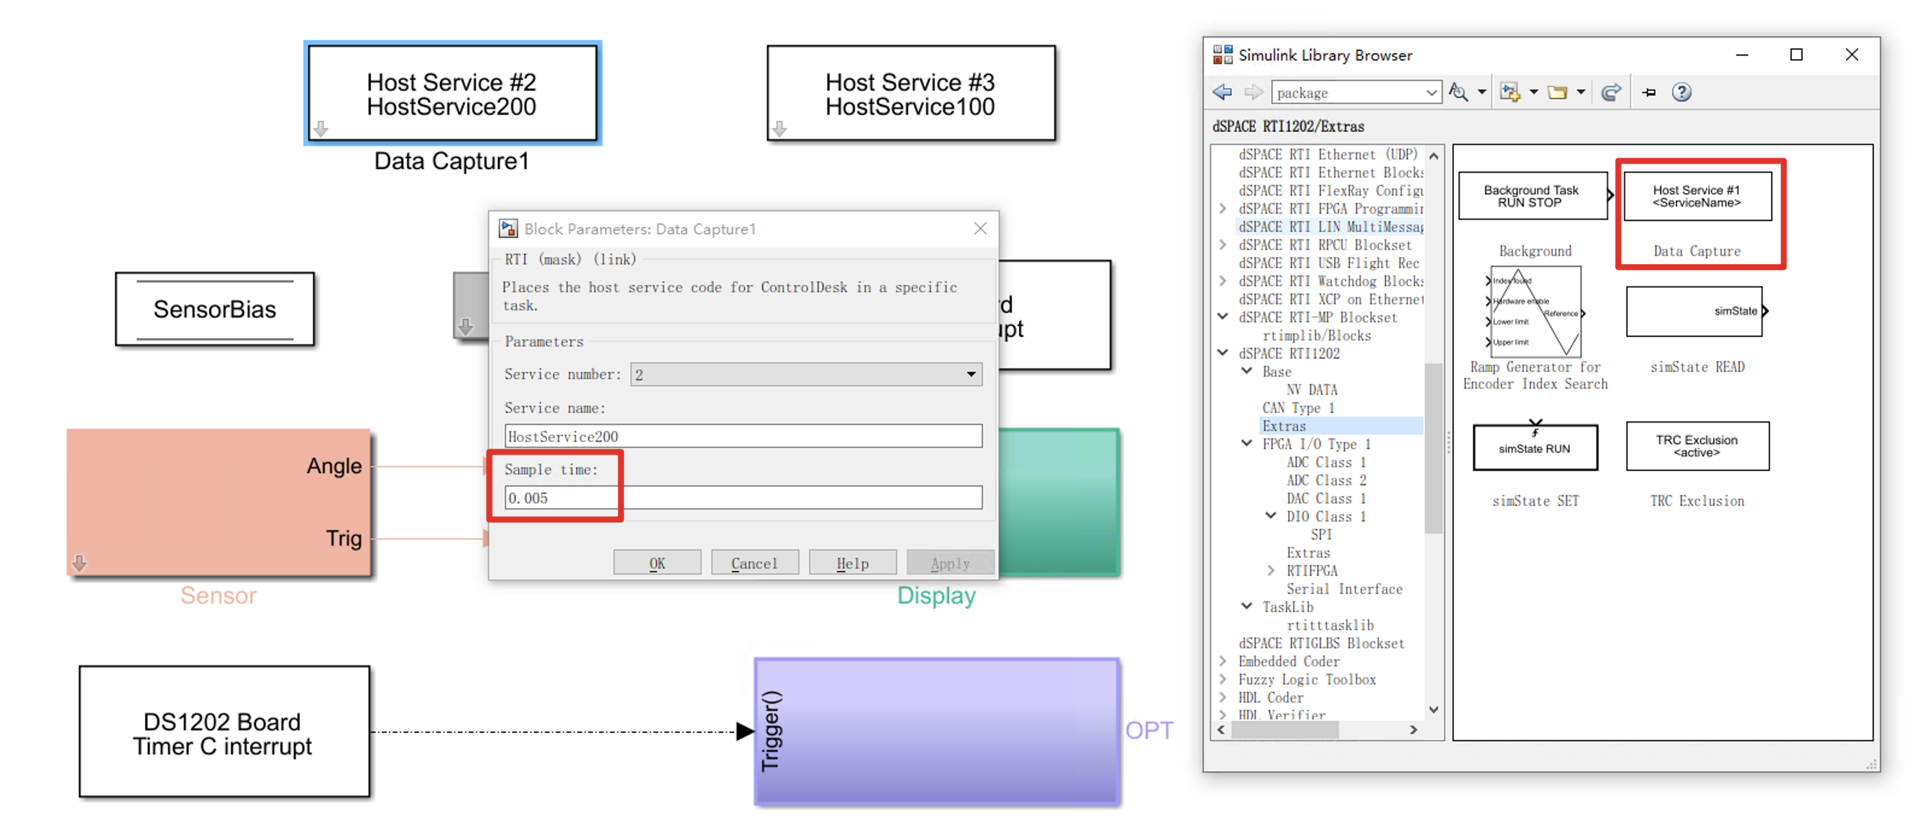Open the package search combo box
This screenshot has width=1932, height=832.
(1356, 92)
